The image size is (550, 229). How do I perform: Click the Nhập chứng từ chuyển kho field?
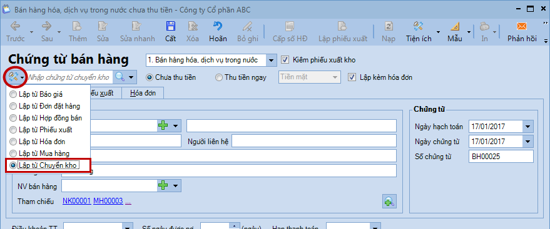[69, 77]
